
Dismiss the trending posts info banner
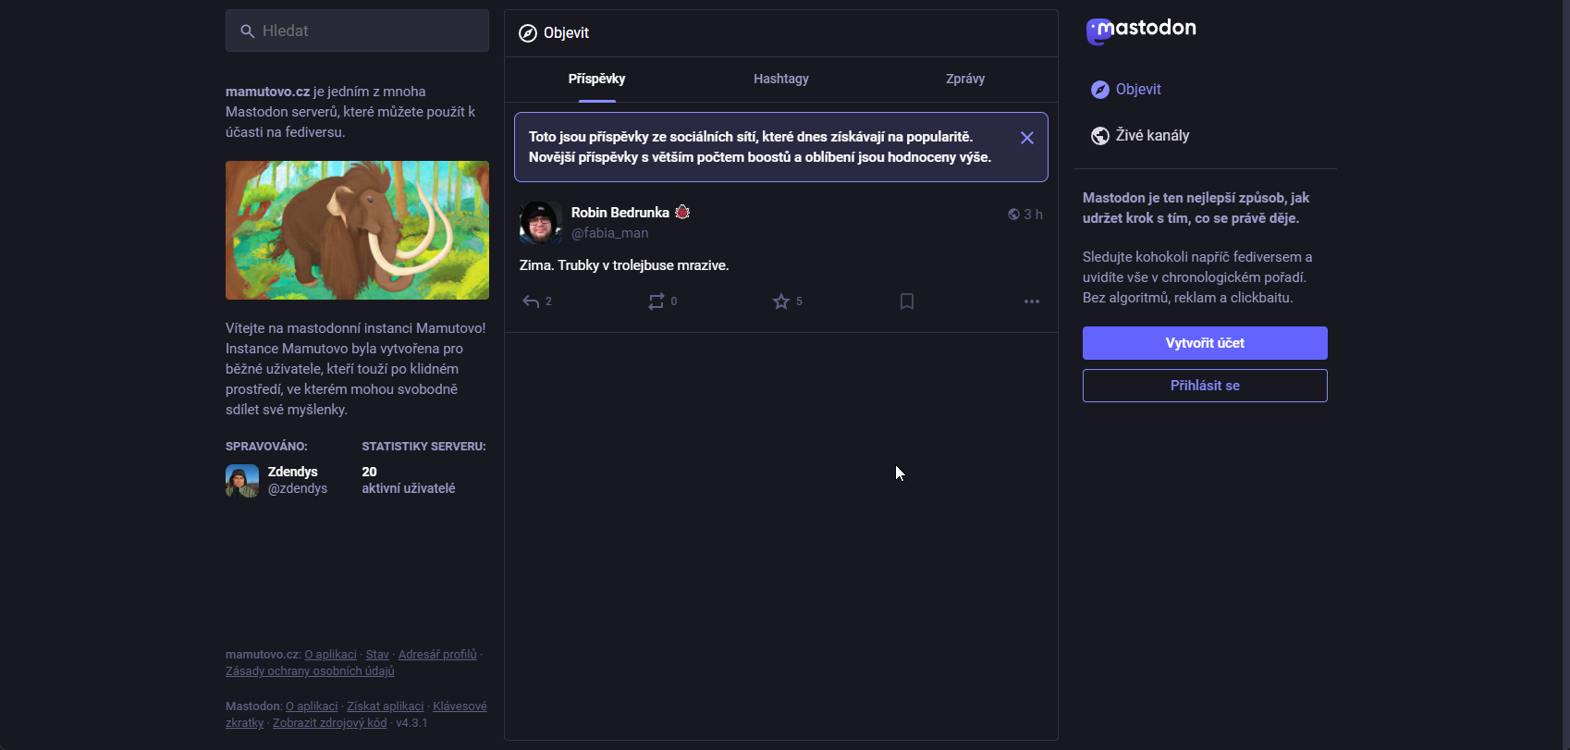coord(1027,138)
